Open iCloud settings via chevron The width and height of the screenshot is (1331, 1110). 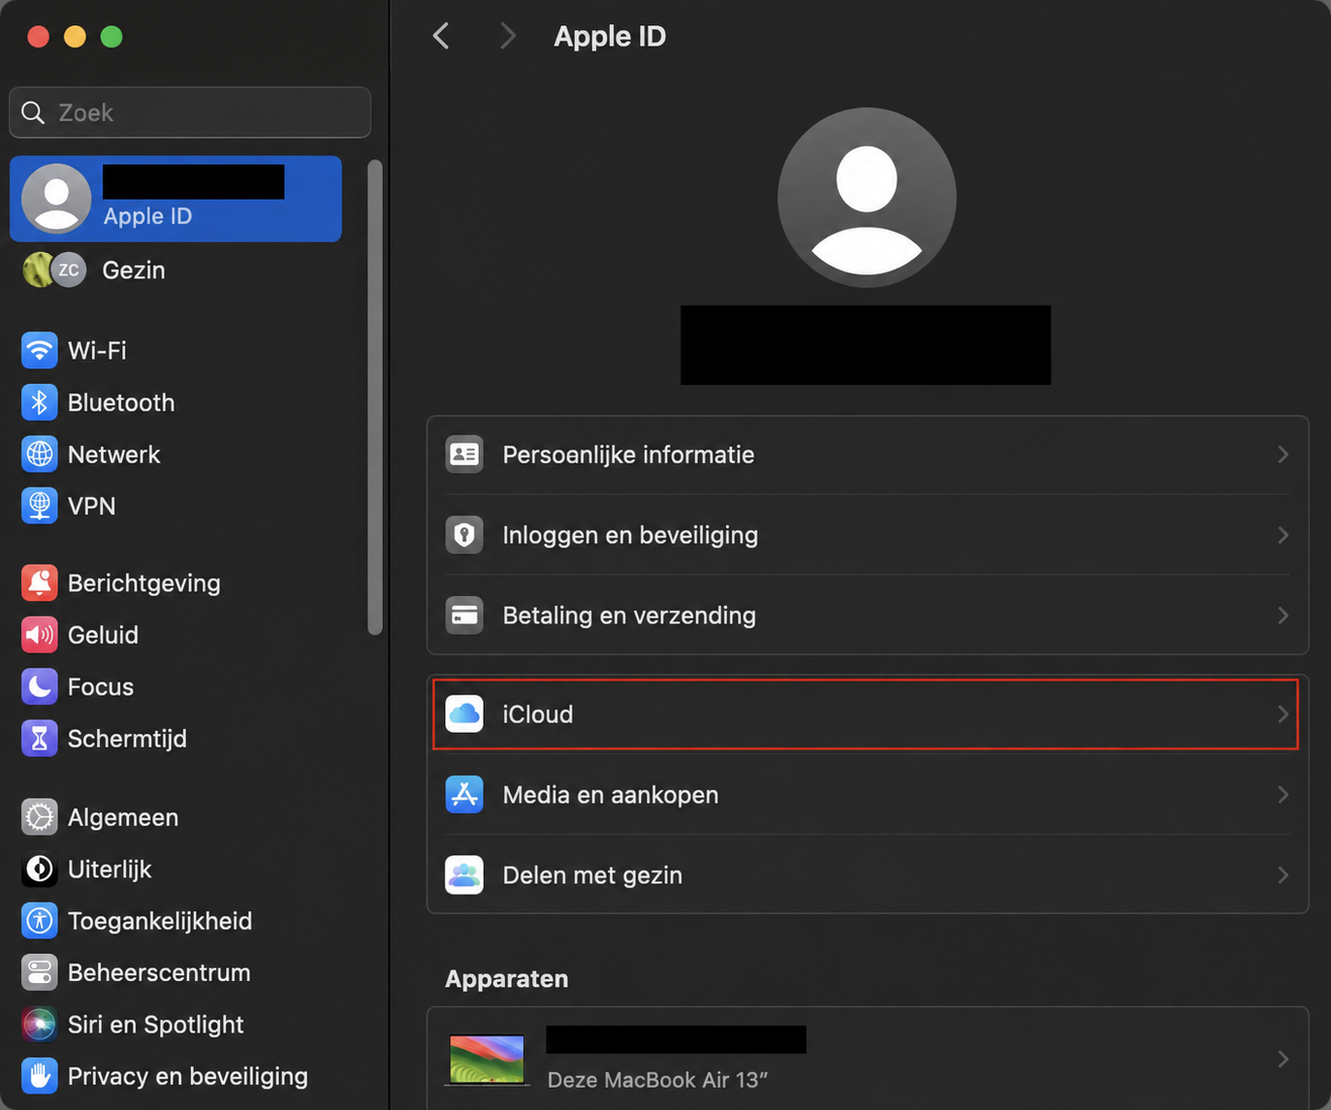(1283, 714)
